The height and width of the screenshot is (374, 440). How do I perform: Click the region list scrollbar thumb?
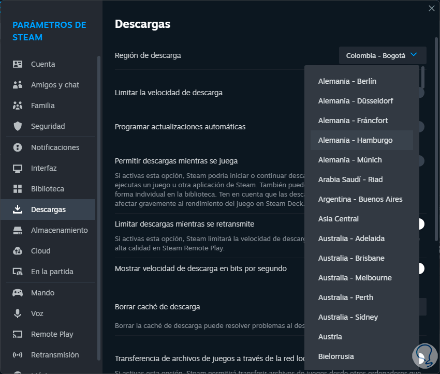tap(423, 76)
